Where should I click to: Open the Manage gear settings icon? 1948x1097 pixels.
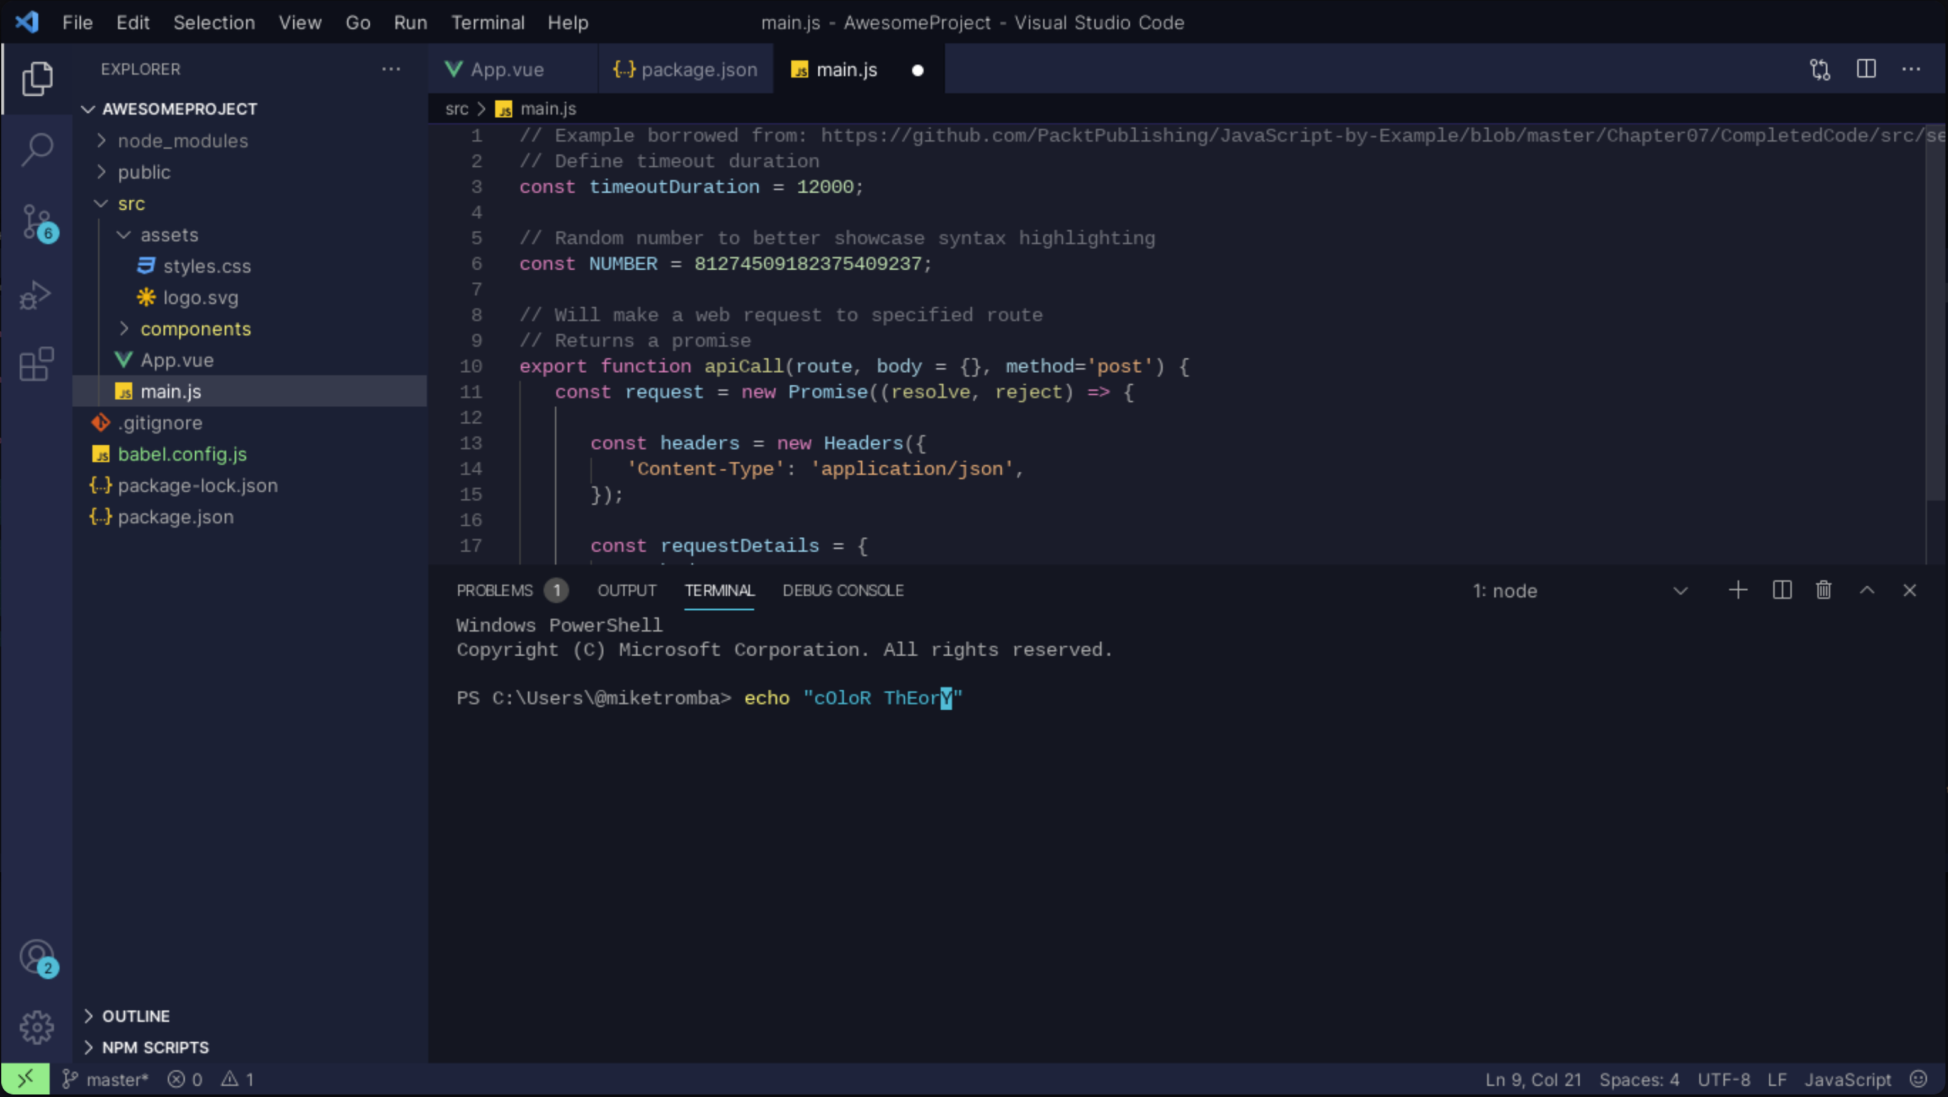coord(37,1027)
